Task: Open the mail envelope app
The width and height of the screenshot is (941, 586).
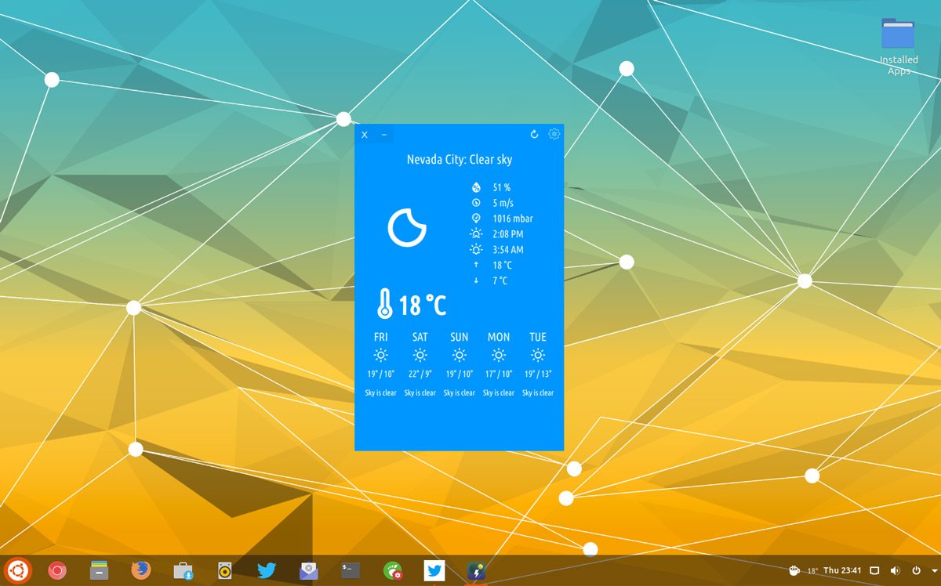Action: point(308,570)
